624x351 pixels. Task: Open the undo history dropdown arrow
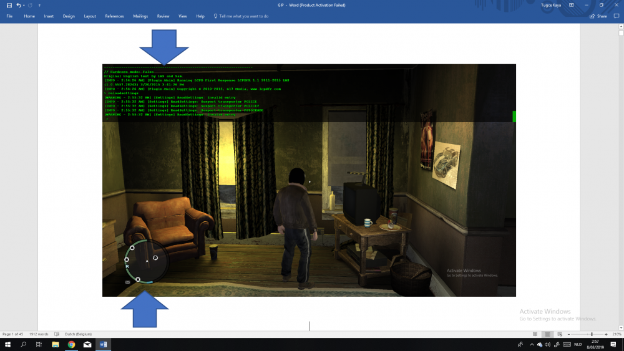(24, 5)
